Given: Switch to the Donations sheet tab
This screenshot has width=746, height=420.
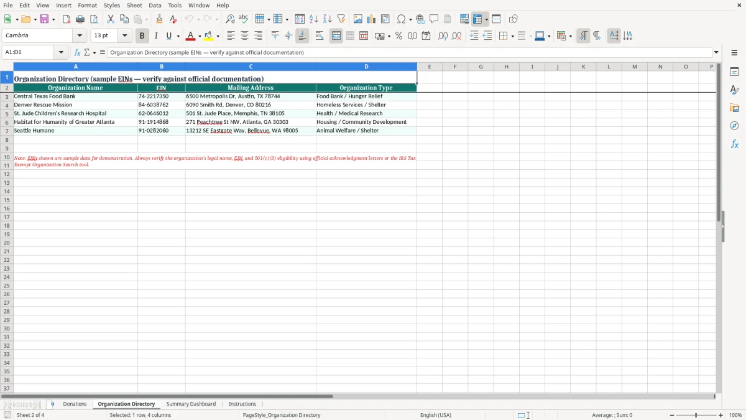Looking at the screenshot, I should pyautogui.click(x=75, y=404).
